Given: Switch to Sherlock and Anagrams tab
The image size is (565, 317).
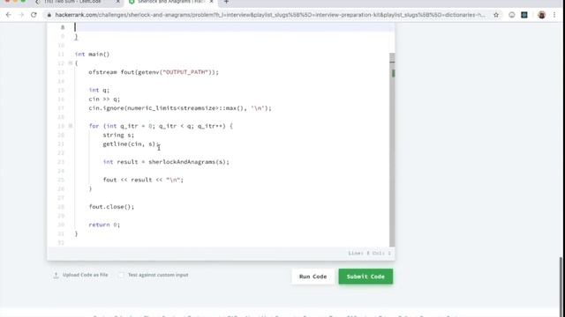Looking at the screenshot, I should [171, 2].
